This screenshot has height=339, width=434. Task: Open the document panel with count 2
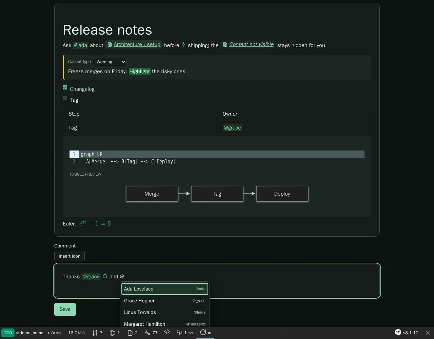click(133, 333)
